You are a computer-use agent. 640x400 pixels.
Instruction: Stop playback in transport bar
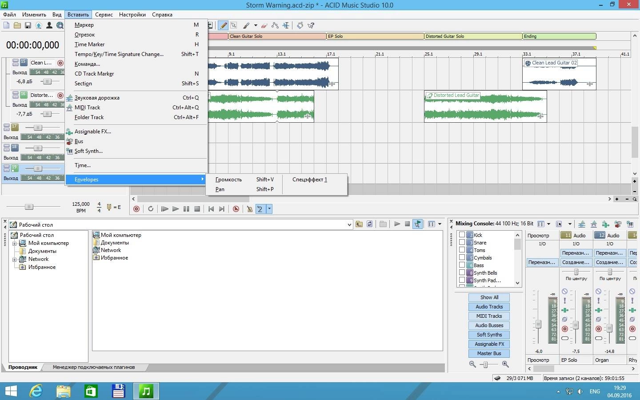[197, 208]
